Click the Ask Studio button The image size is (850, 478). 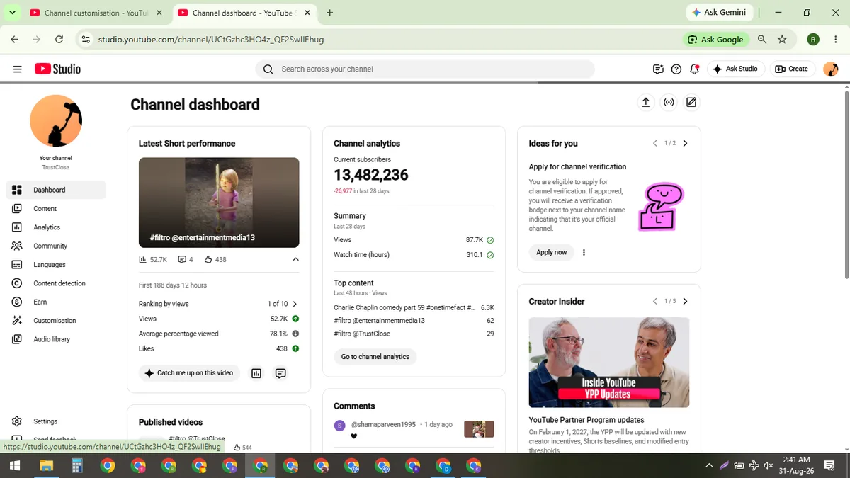click(735, 69)
